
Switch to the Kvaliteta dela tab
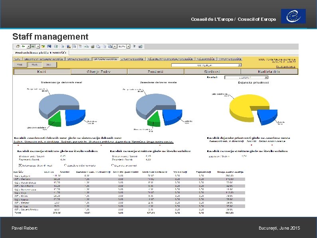click(269, 72)
